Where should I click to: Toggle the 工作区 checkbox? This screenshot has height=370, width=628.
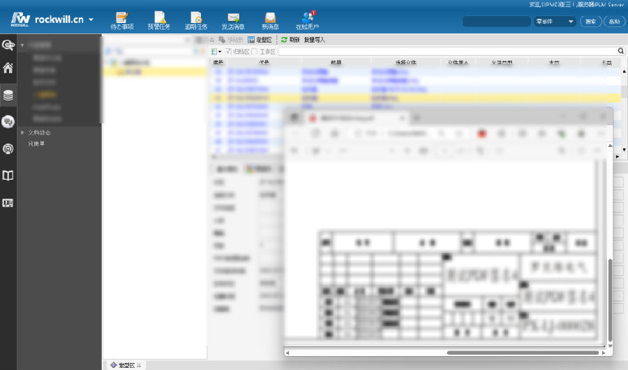click(x=254, y=51)
